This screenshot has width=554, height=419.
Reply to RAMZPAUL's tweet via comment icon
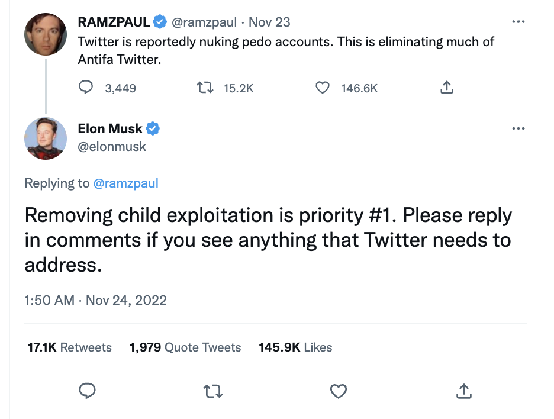pyautogui.click(x=86, y=88)
